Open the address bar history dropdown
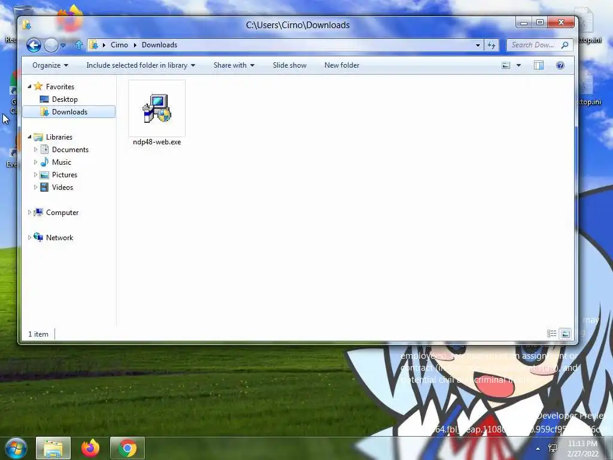This screenshot has width=613, height=460. 478,46
